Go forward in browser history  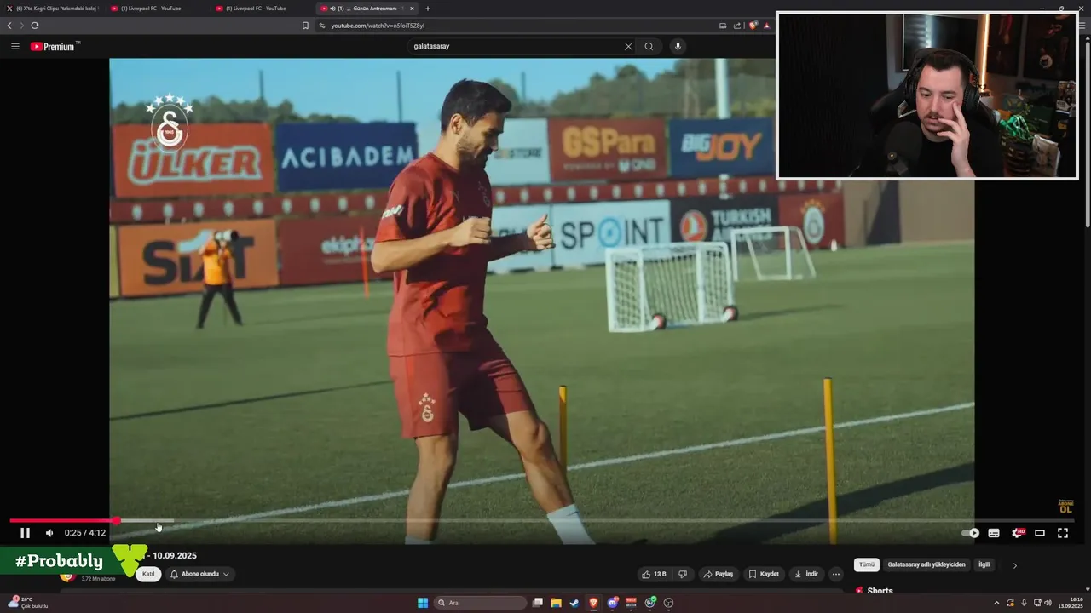pyautogui.click(x=21, y=26)
